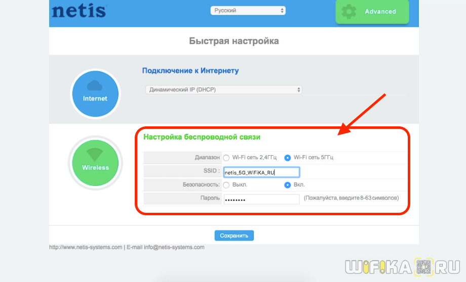Click the gear icon on the Advanced button

tap(349, 11)
